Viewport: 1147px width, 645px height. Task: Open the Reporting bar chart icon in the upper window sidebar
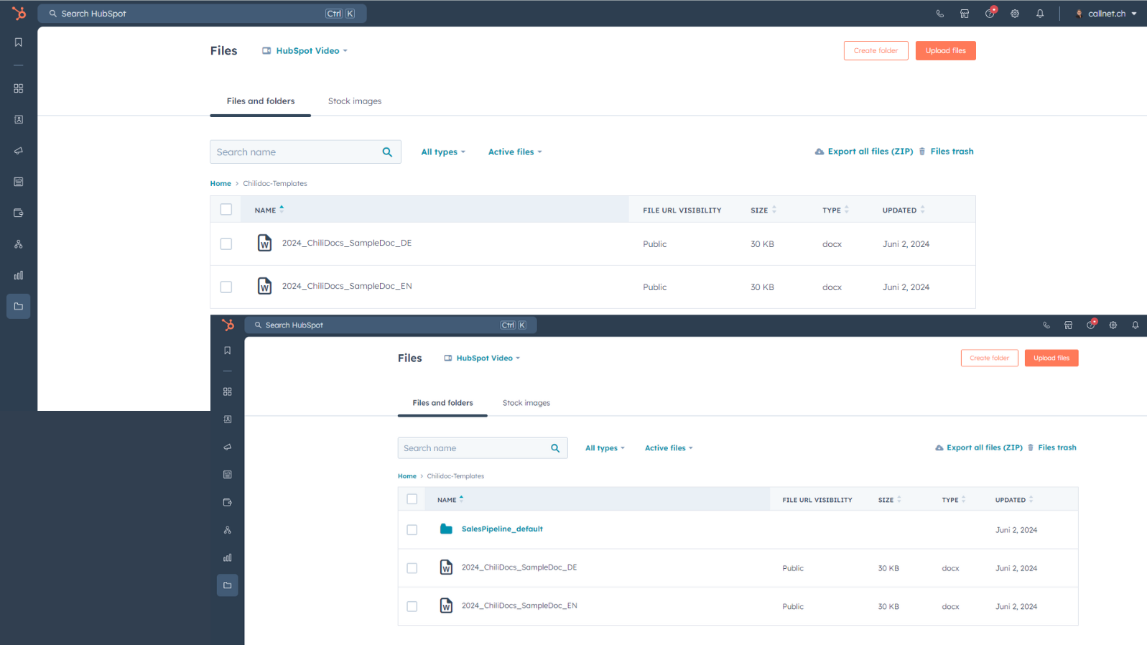coord(19,275)
